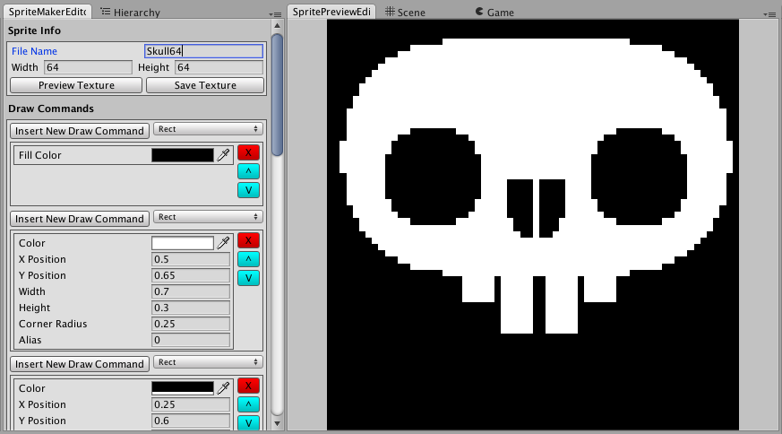The width and height of the screenshot is (782, 434).
Task: Edit the rect Width value 0.7
Action: tap(191, 291)
